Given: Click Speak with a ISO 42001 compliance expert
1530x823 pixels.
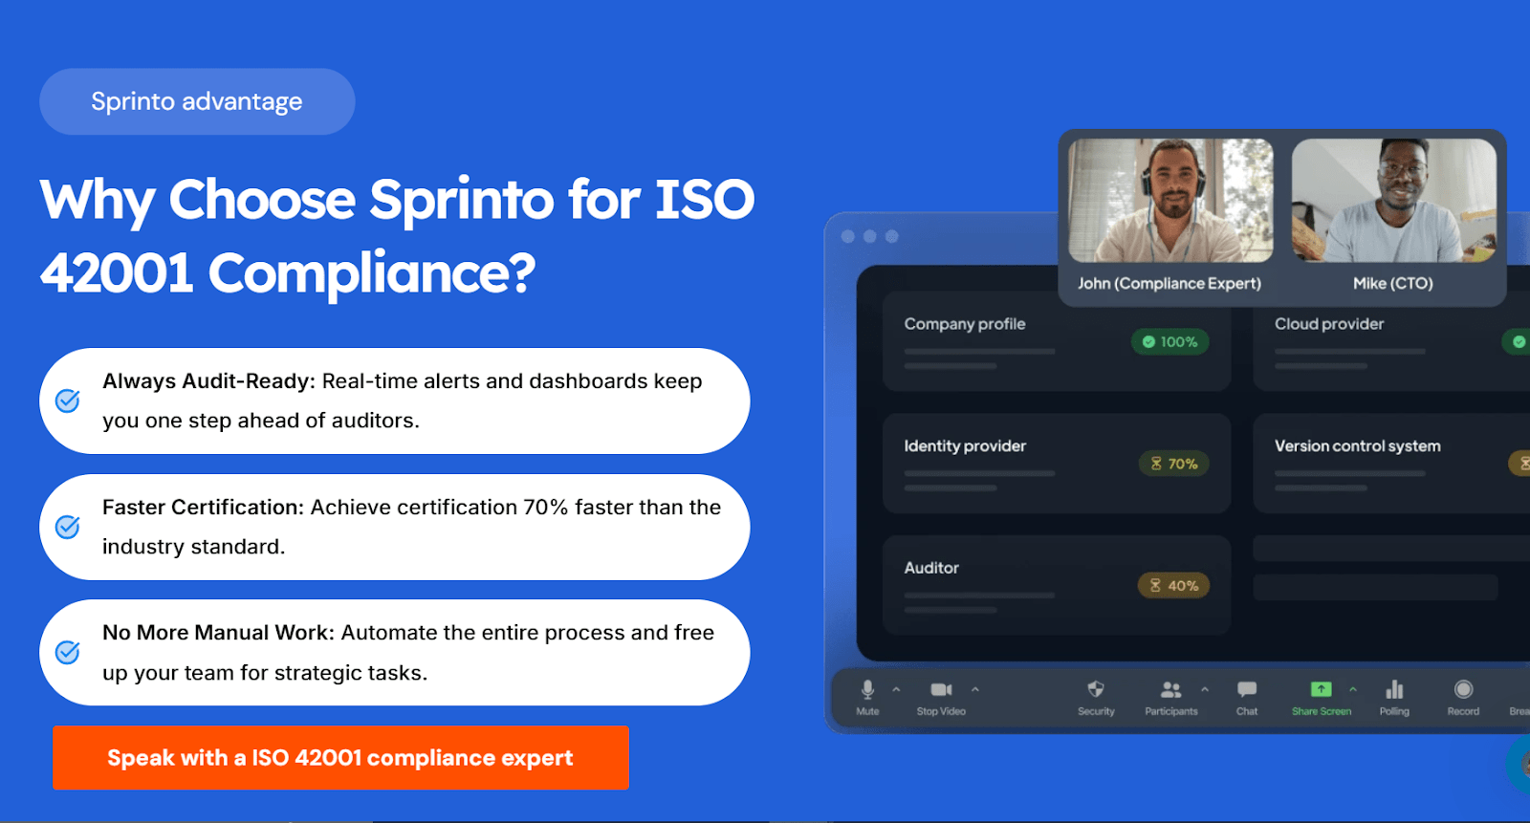Looking at the screenshot, I should pyautogui.click(x=340, y=758).
